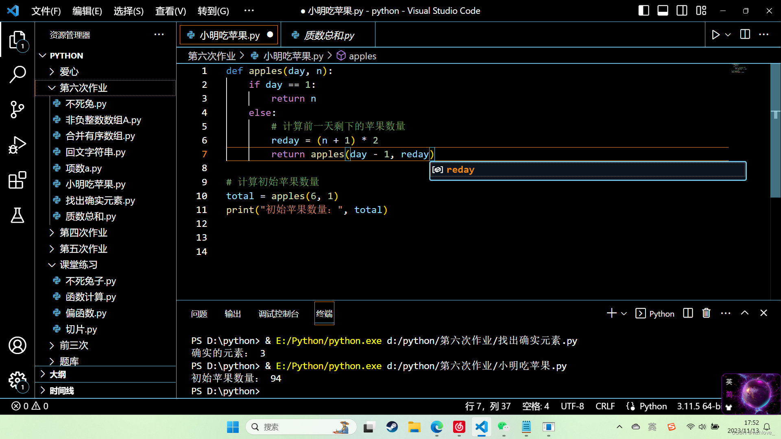Open the Manage gear menu

coord(17,381)
